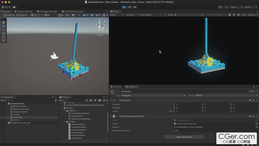
Task: Select the Rotate tool in Scene toolbar
Action: click(4, 30)
